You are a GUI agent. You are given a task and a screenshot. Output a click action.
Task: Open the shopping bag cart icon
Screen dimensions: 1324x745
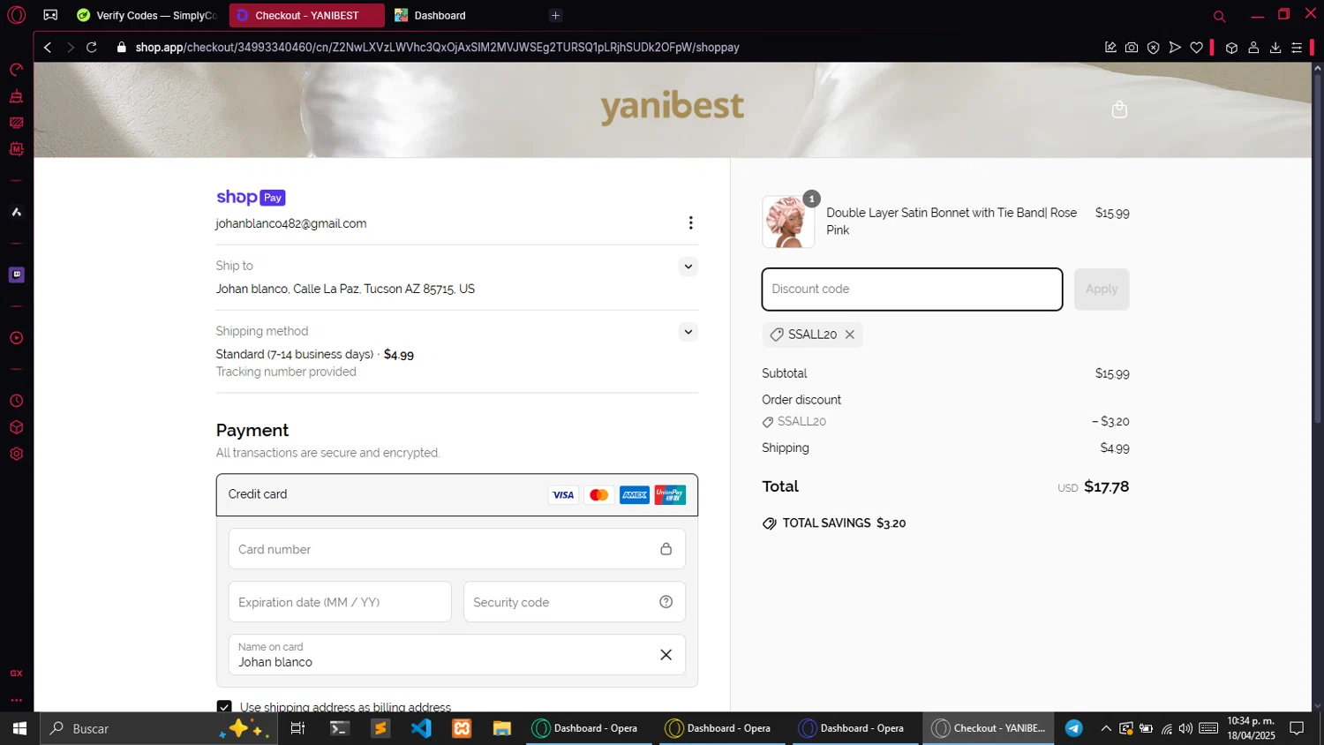(1119, 109)
